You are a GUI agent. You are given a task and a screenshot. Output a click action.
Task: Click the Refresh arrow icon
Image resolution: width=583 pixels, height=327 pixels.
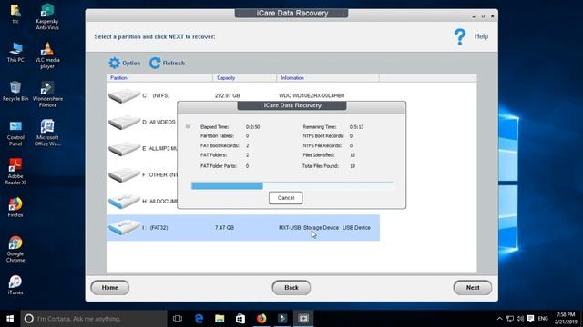point(155,63)
